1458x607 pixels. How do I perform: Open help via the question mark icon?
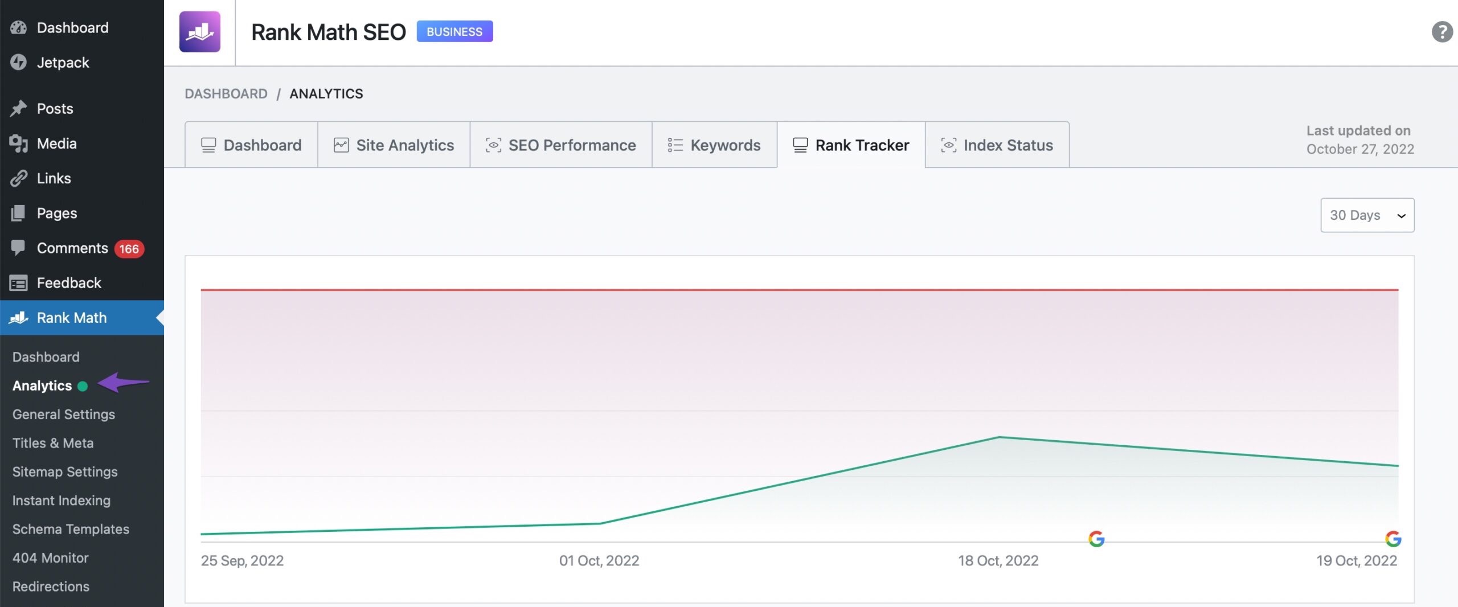(x=1442, y=32)
